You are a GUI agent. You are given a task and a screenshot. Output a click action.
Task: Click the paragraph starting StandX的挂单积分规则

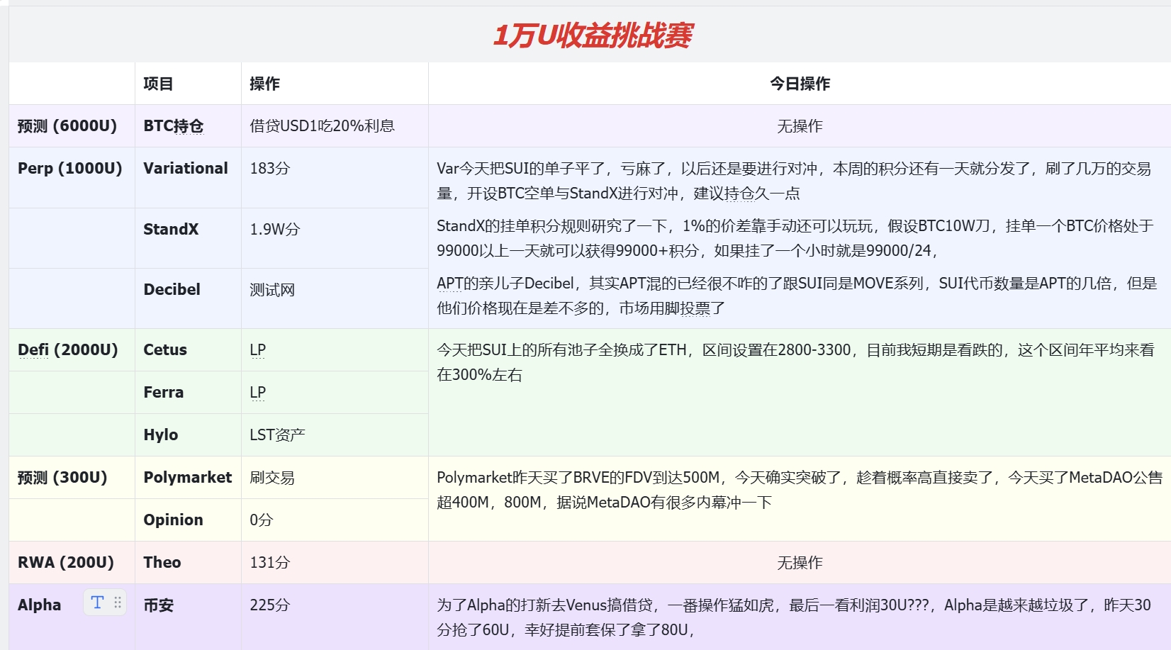click(795, 238)
